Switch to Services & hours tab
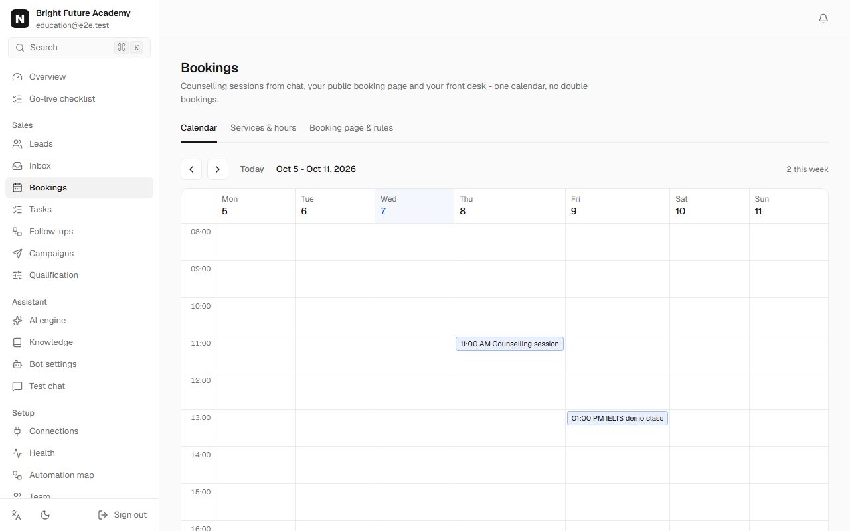The height and width of the screenshot is (531, 850). tap(263, 128)
